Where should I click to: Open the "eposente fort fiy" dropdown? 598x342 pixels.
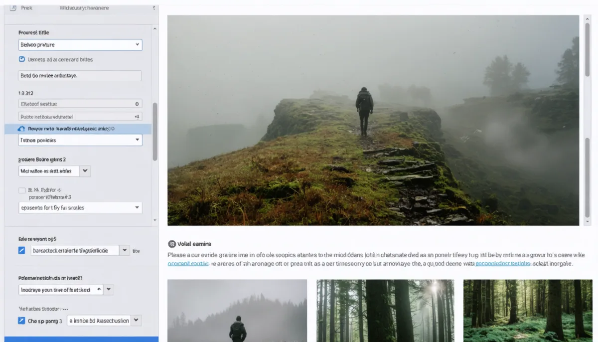click(80, 207)
